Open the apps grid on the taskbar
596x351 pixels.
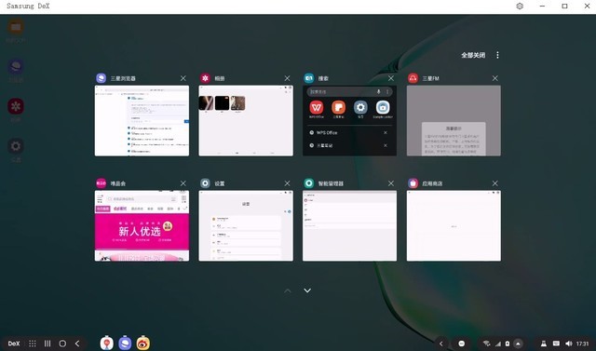33,344
